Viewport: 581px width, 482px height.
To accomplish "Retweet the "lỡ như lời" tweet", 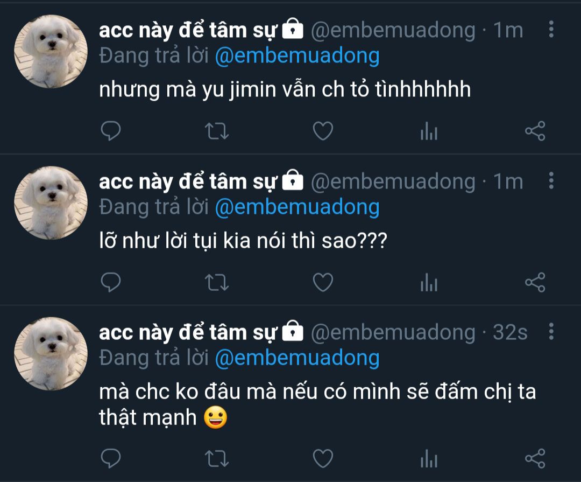I will pos(217,282).
